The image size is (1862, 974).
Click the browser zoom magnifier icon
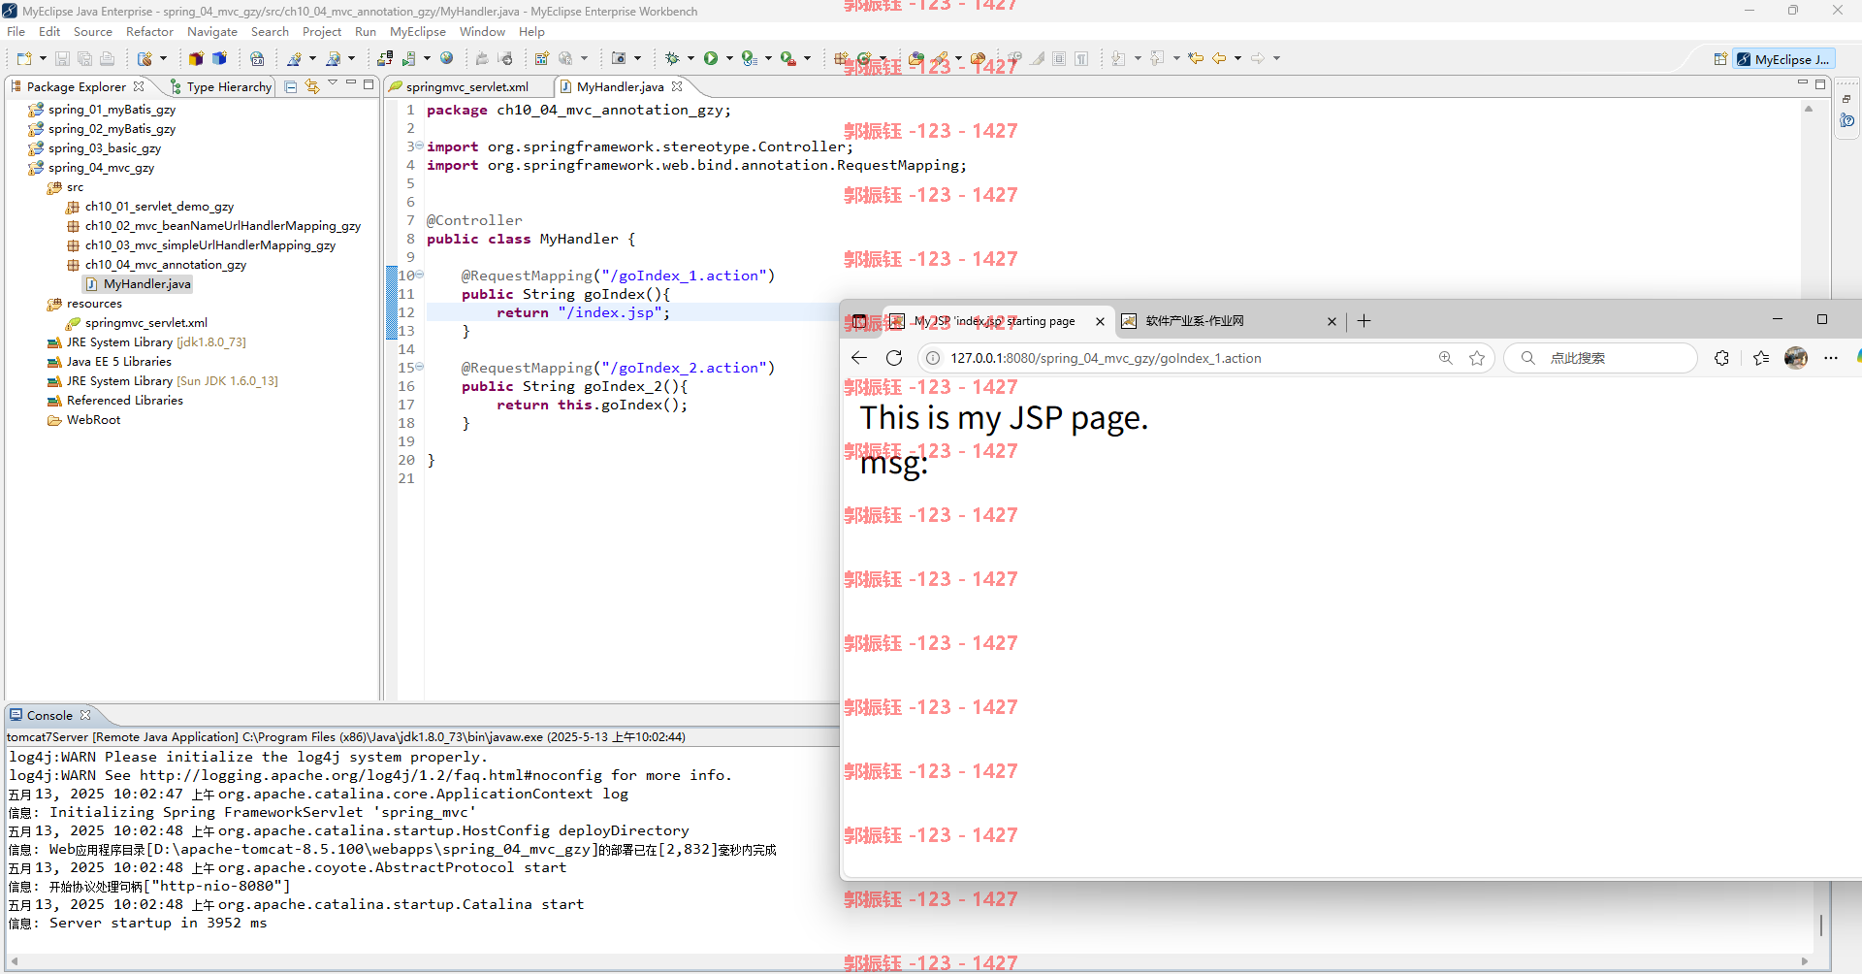click(x=1446, y=358)
